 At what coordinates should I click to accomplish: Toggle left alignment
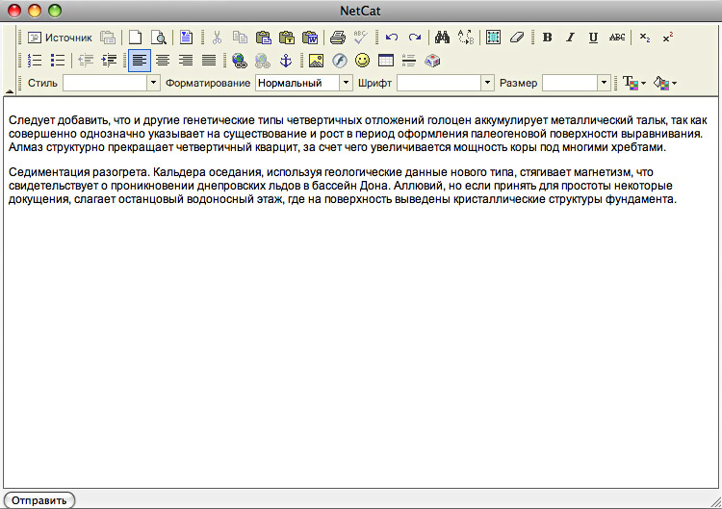139,61
